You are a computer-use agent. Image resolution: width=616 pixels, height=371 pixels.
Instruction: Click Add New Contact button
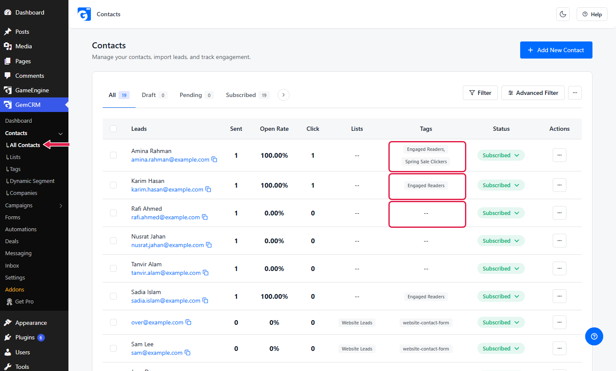point(556,50)
